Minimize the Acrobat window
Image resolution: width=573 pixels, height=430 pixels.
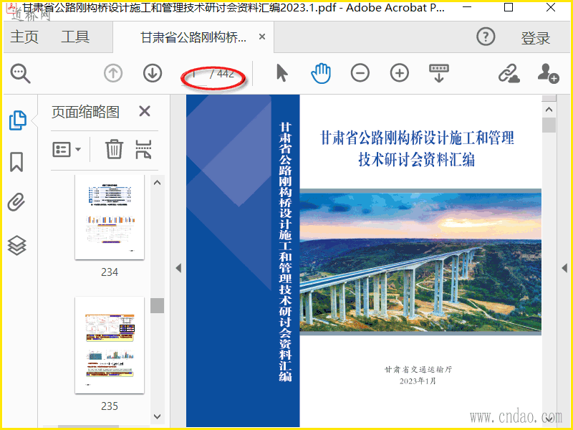pos(467,7)
